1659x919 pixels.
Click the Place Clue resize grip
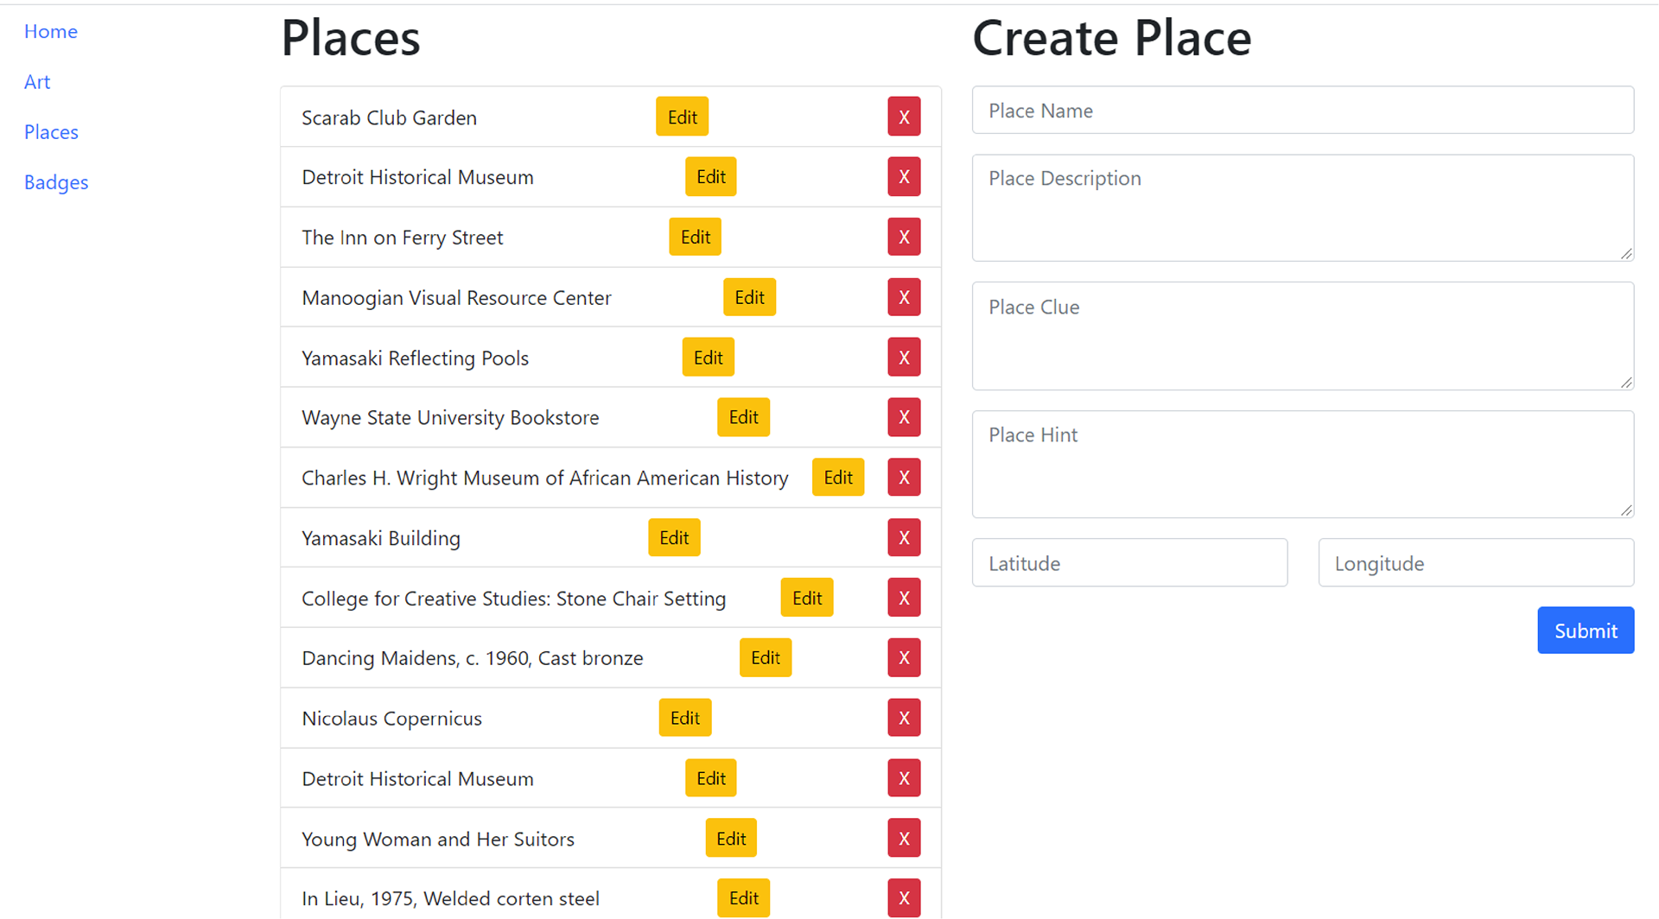1626,383
